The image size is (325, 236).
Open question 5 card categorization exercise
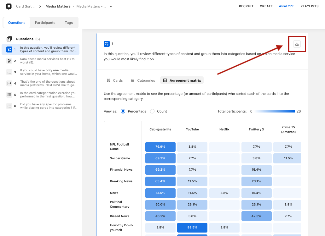40,95
